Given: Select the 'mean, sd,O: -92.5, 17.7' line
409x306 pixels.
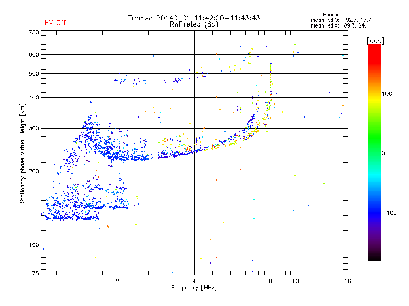Looking at the screenshot, I should pyautogui.click(x=340, y=20).
